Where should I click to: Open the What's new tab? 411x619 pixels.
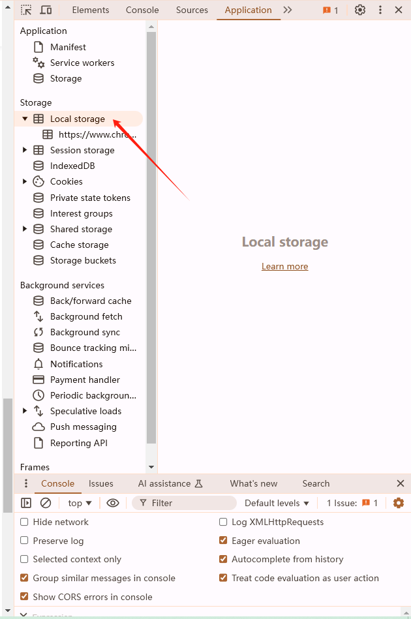tap(254, 483)
